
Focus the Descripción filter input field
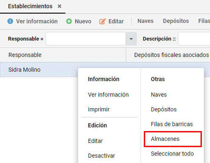(x=194, y=39)
